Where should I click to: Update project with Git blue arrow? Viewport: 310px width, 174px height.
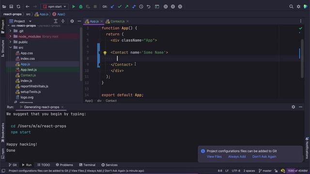(112, 6)
